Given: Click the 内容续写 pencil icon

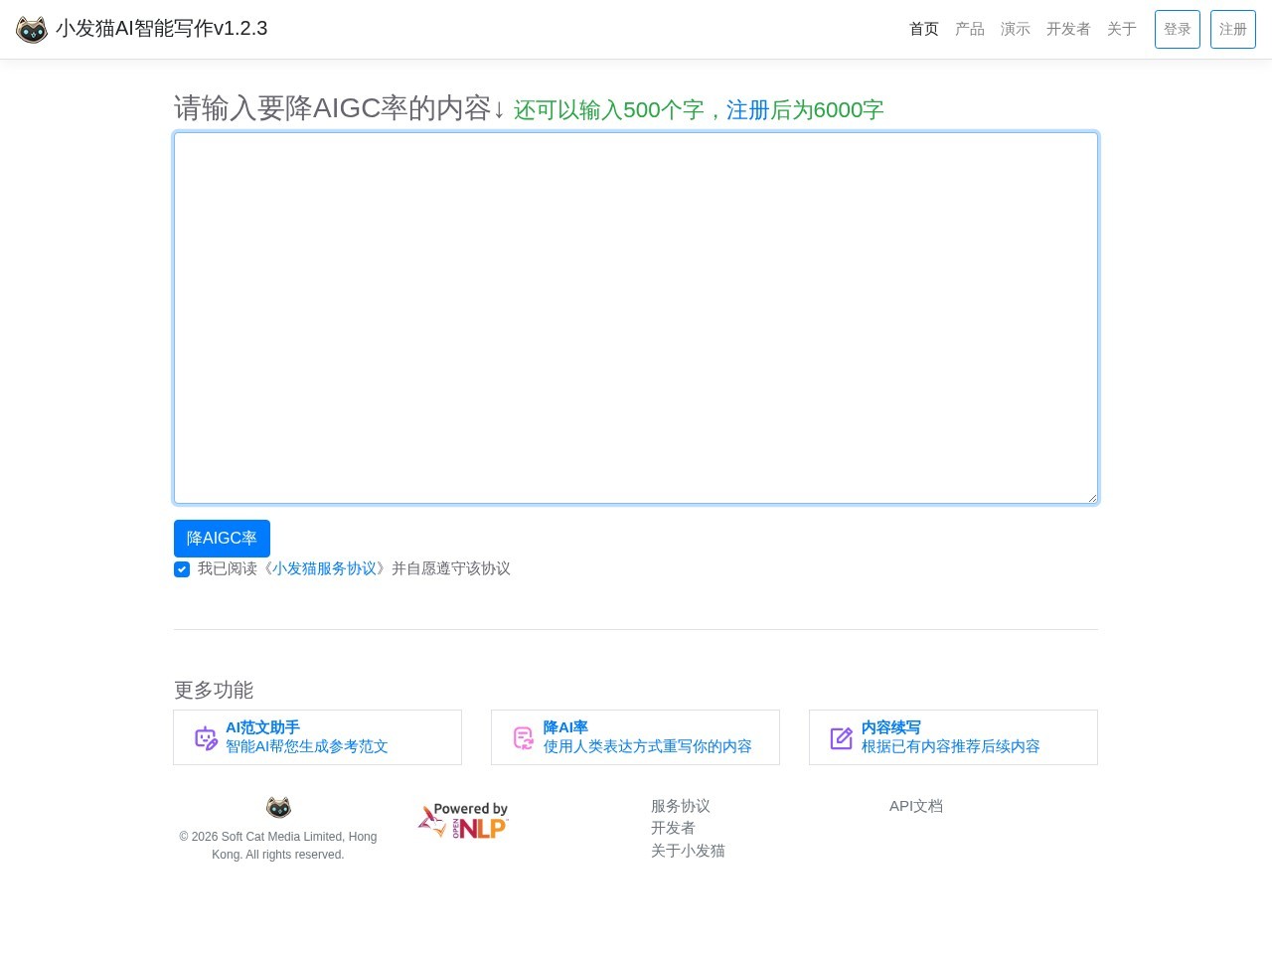Looking at the screenshot, I should coord(842,737).
